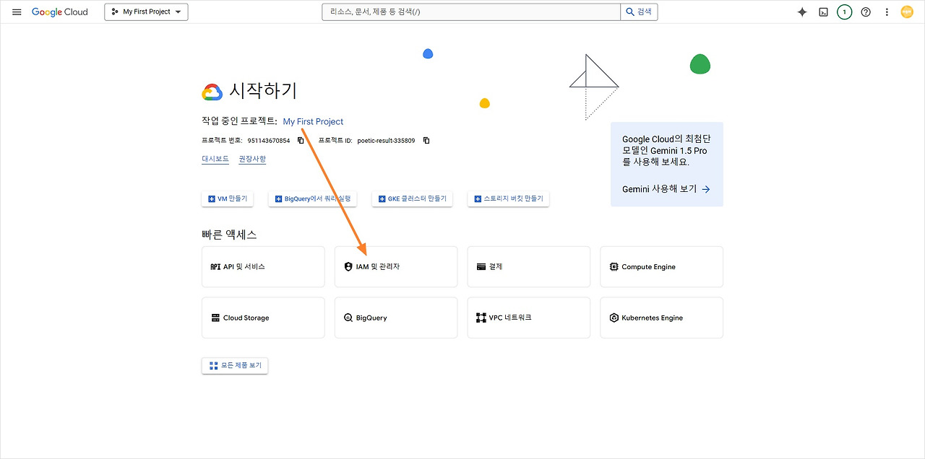Open the BigQuery quick access card
This screenshot has width=925, height=459.
pyautogui.click(x=396, y=318)
